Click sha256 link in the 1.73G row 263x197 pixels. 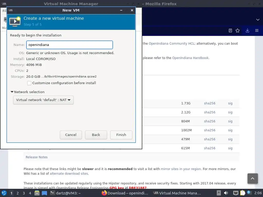[210, 103]
